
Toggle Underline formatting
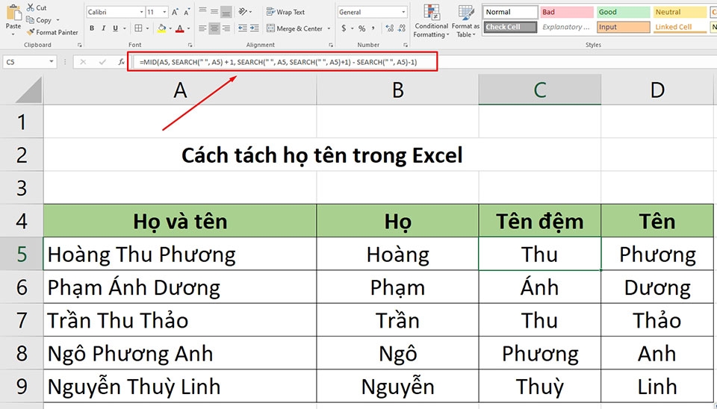115,28
